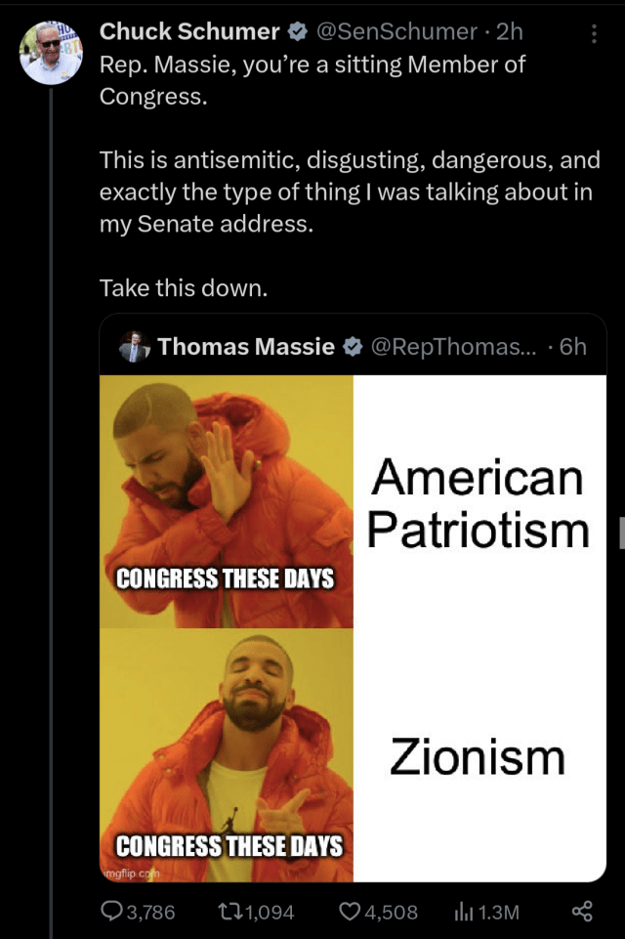
Task: Click Thomas Massie's verified badge
Action: (x=353, y=346)
